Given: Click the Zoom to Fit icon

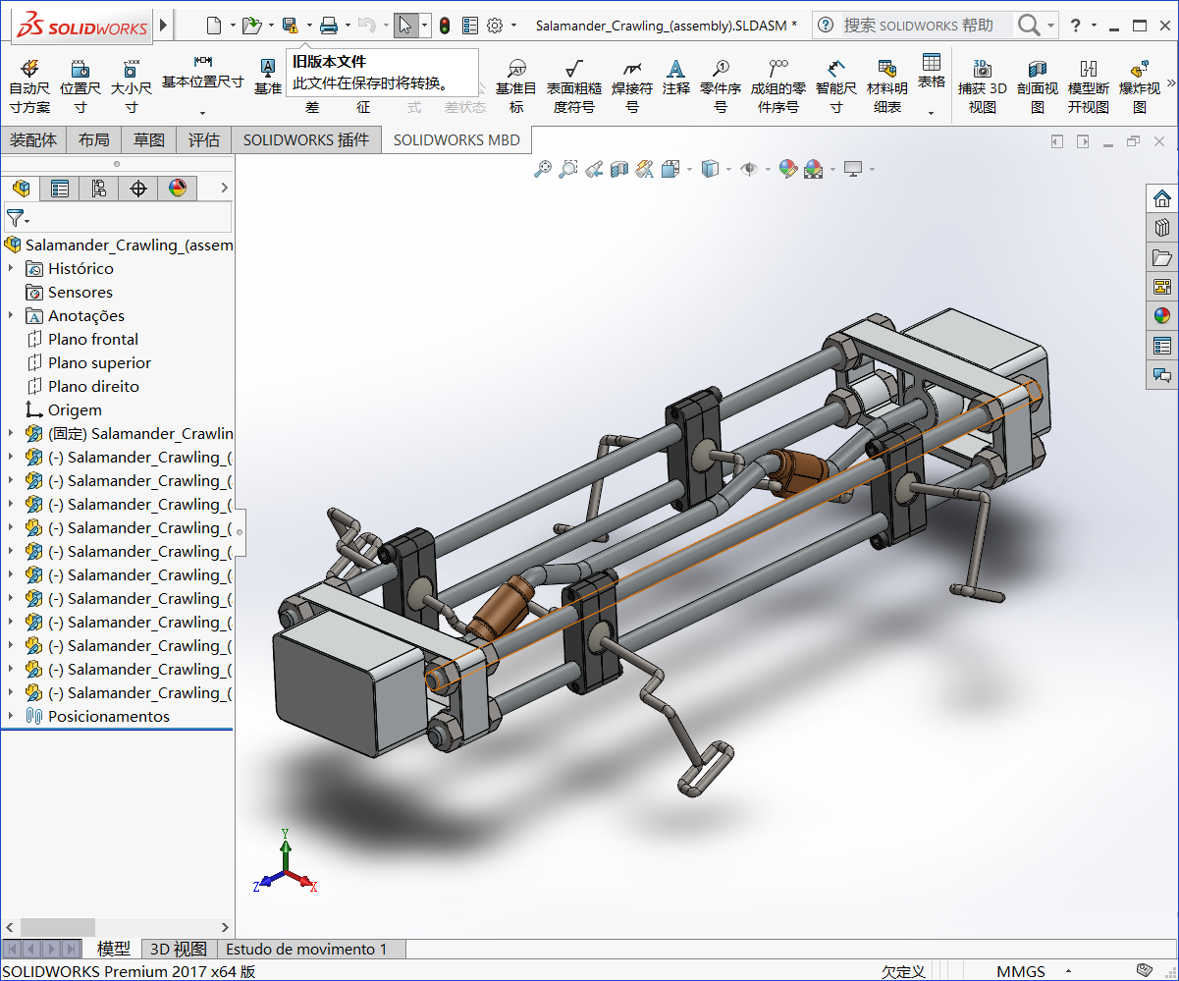Looking at the screenshot, I should (x=543, y=170).
